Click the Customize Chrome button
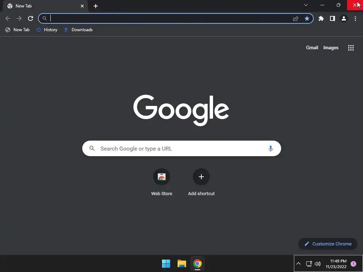The image size is (363, 272). 328,244
